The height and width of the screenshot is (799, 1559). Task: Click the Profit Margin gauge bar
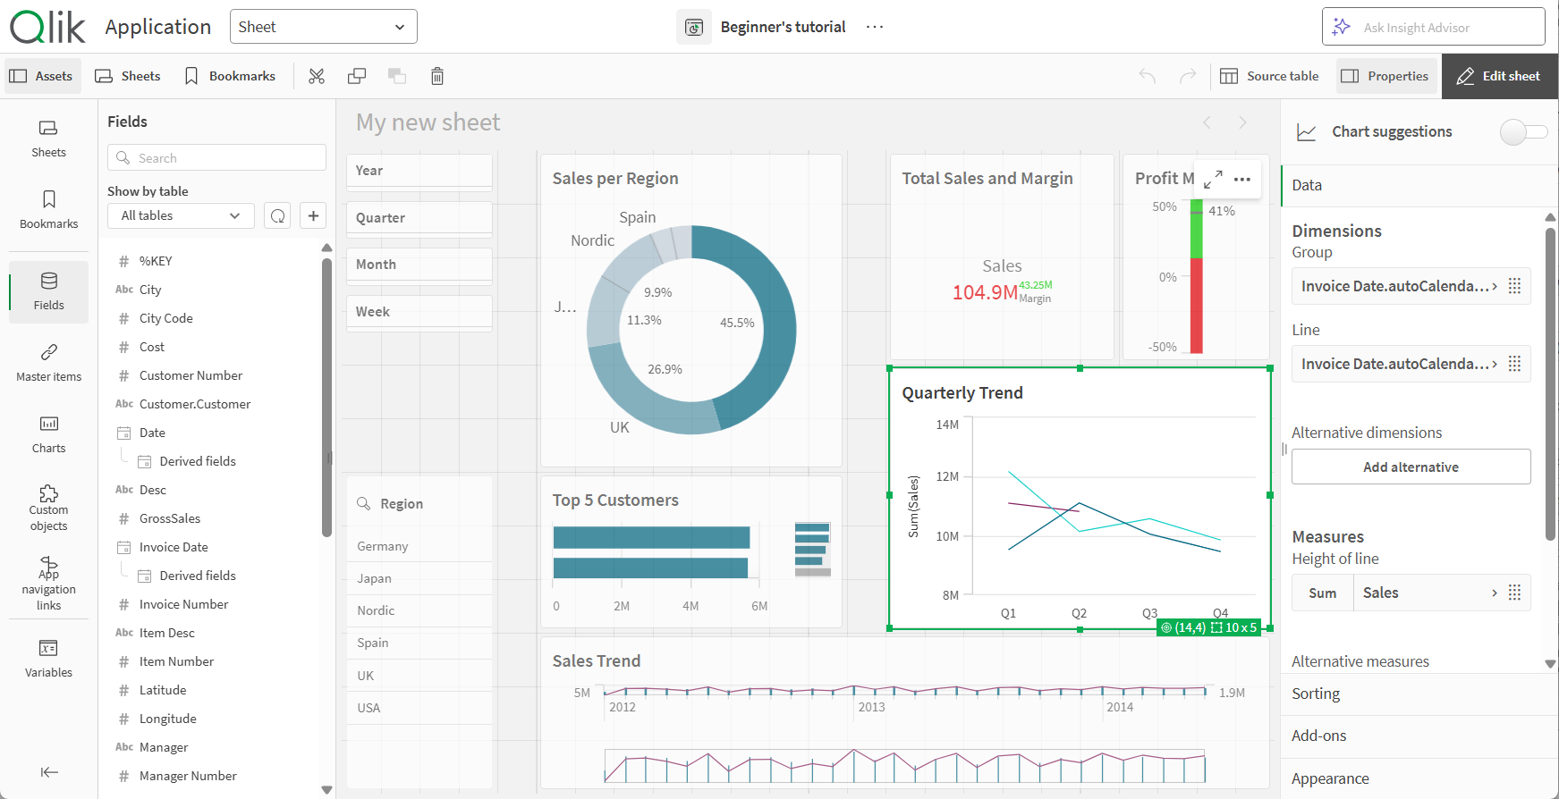pyautogui.click(x=1197, y=278)
